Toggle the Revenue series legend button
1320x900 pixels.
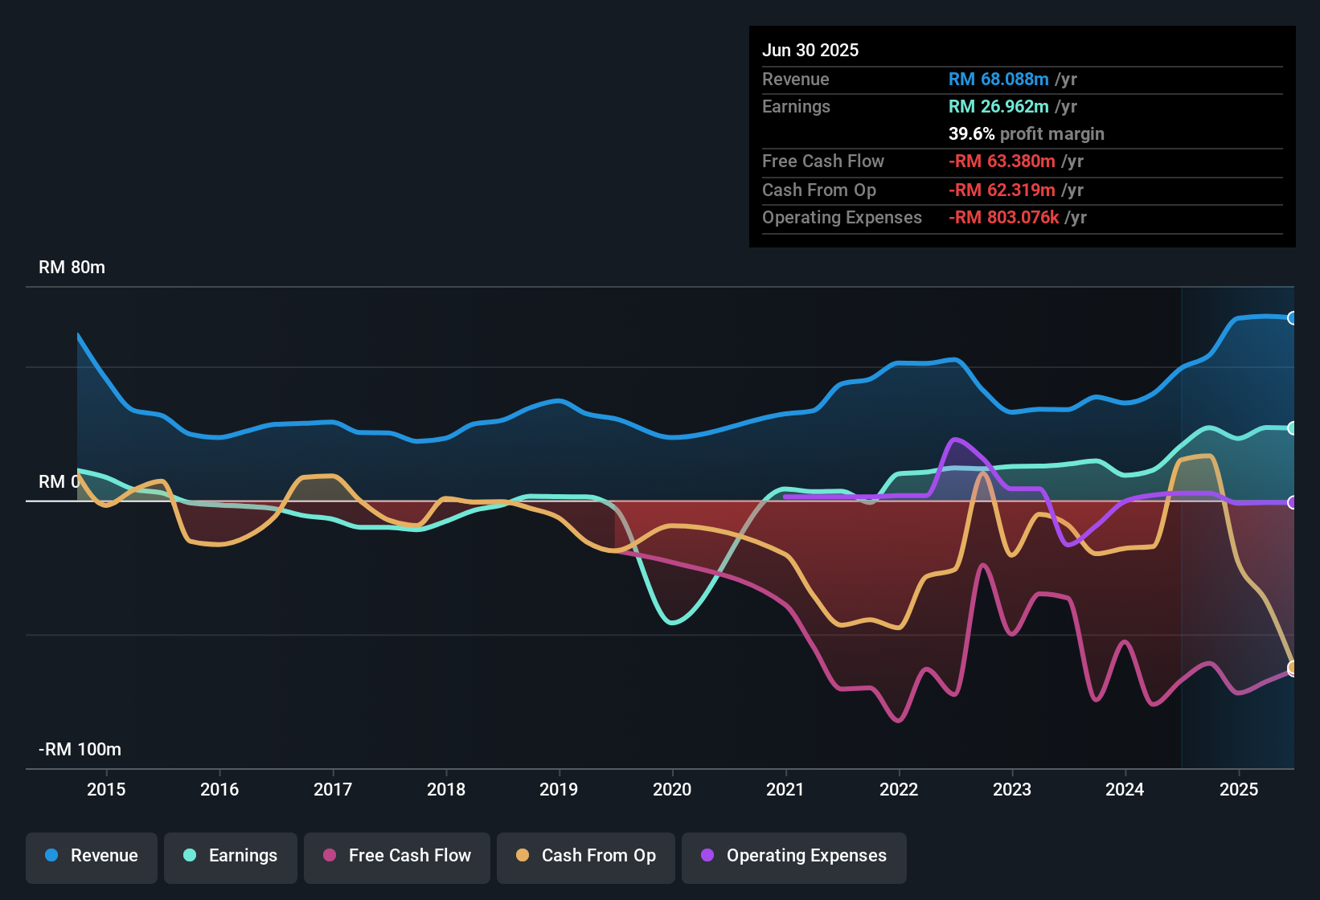(x=92, y=857)
